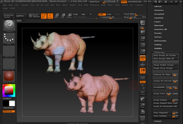Expand the Contact section
Viewport: 183px width, 124px height.
point(158,121)
